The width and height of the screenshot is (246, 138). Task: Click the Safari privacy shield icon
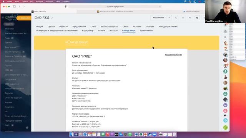[x=66, y=7]
